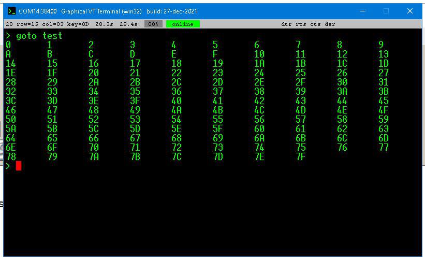Click the 28.4s timer in status bar

(x=129, y=24)
